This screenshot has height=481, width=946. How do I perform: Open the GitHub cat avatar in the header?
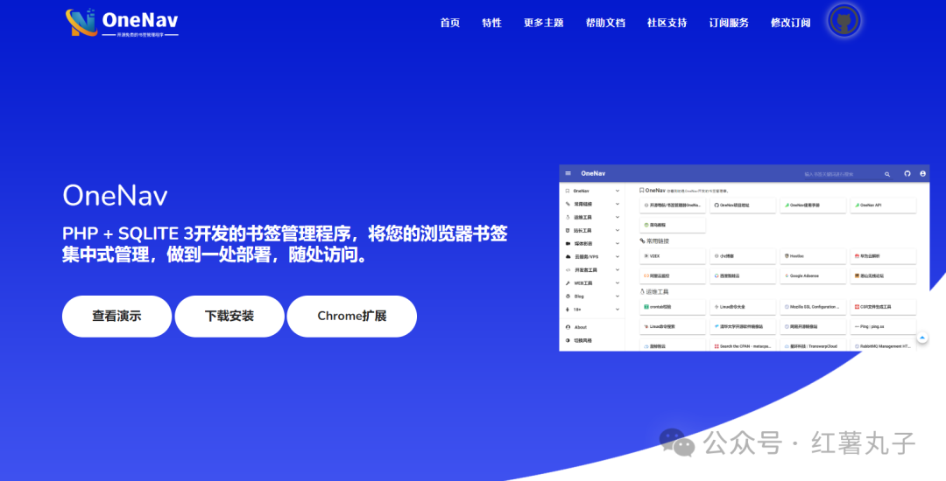coord(844,22)
